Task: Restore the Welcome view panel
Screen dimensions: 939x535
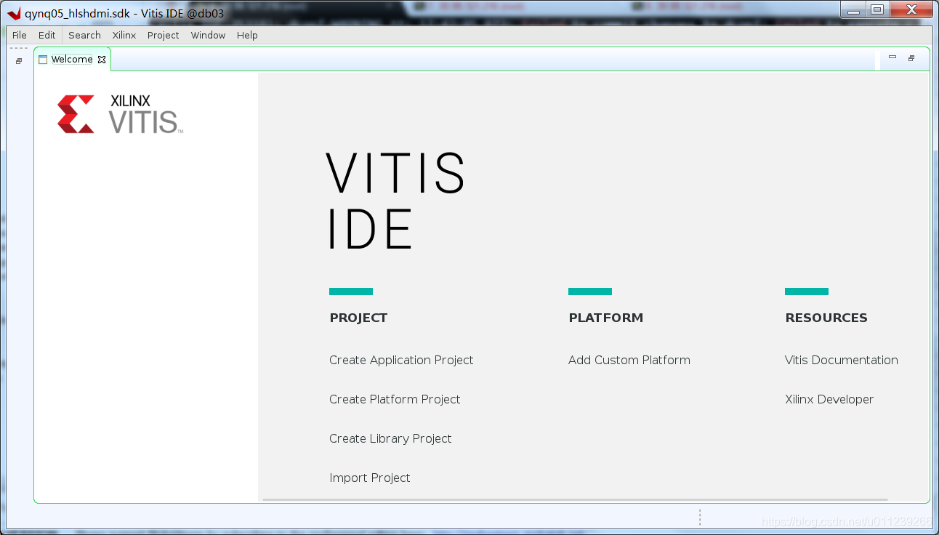Action: (911, 58)
